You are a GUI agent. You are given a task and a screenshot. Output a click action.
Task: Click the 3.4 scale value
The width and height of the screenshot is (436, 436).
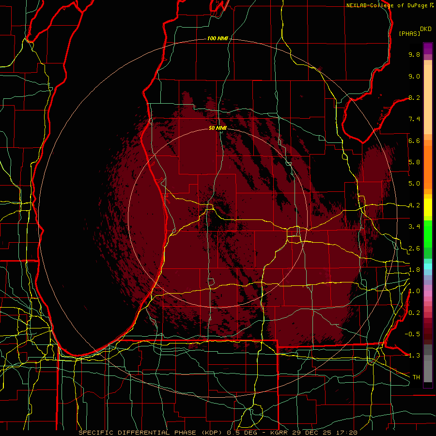[x=414, y=227]
